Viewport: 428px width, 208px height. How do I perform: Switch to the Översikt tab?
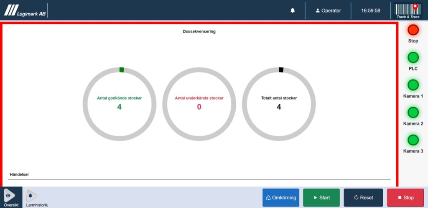click(9, 198)
